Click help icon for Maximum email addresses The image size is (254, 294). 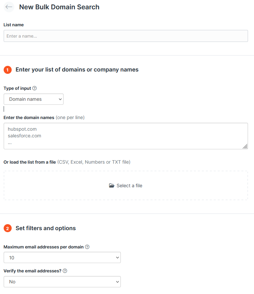pos(87,247)
